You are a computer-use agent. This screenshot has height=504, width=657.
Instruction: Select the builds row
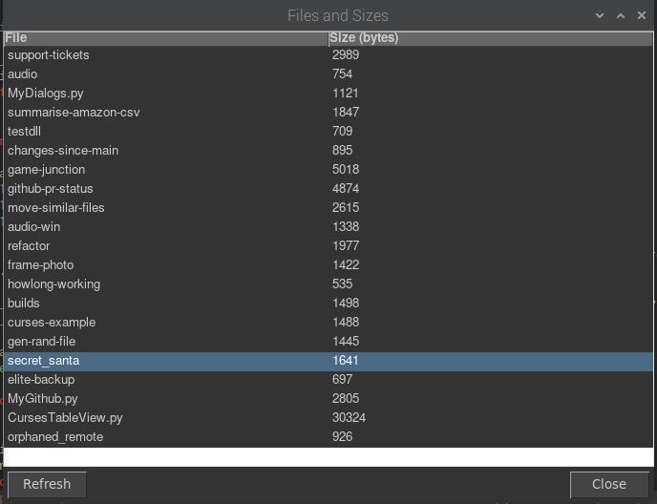point(328,303)
